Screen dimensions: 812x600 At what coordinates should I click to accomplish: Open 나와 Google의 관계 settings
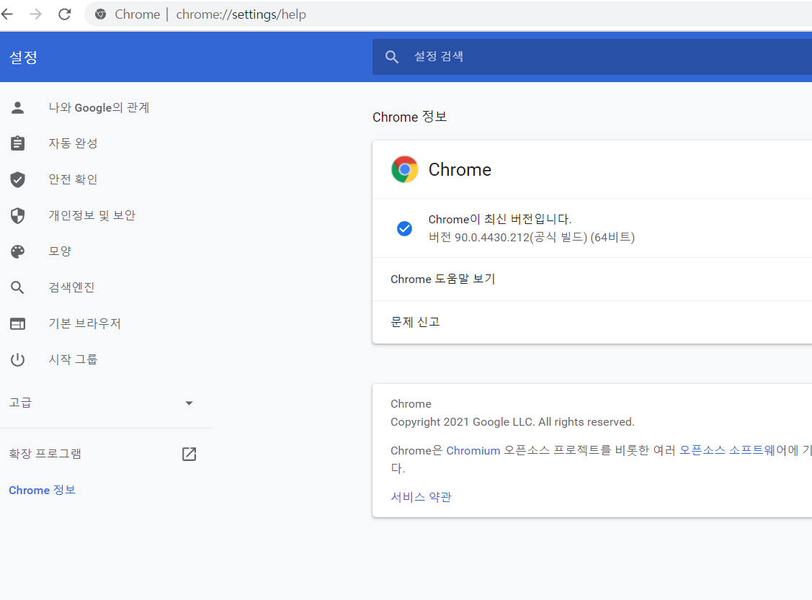pyautogui.click(x=99, y=107)
